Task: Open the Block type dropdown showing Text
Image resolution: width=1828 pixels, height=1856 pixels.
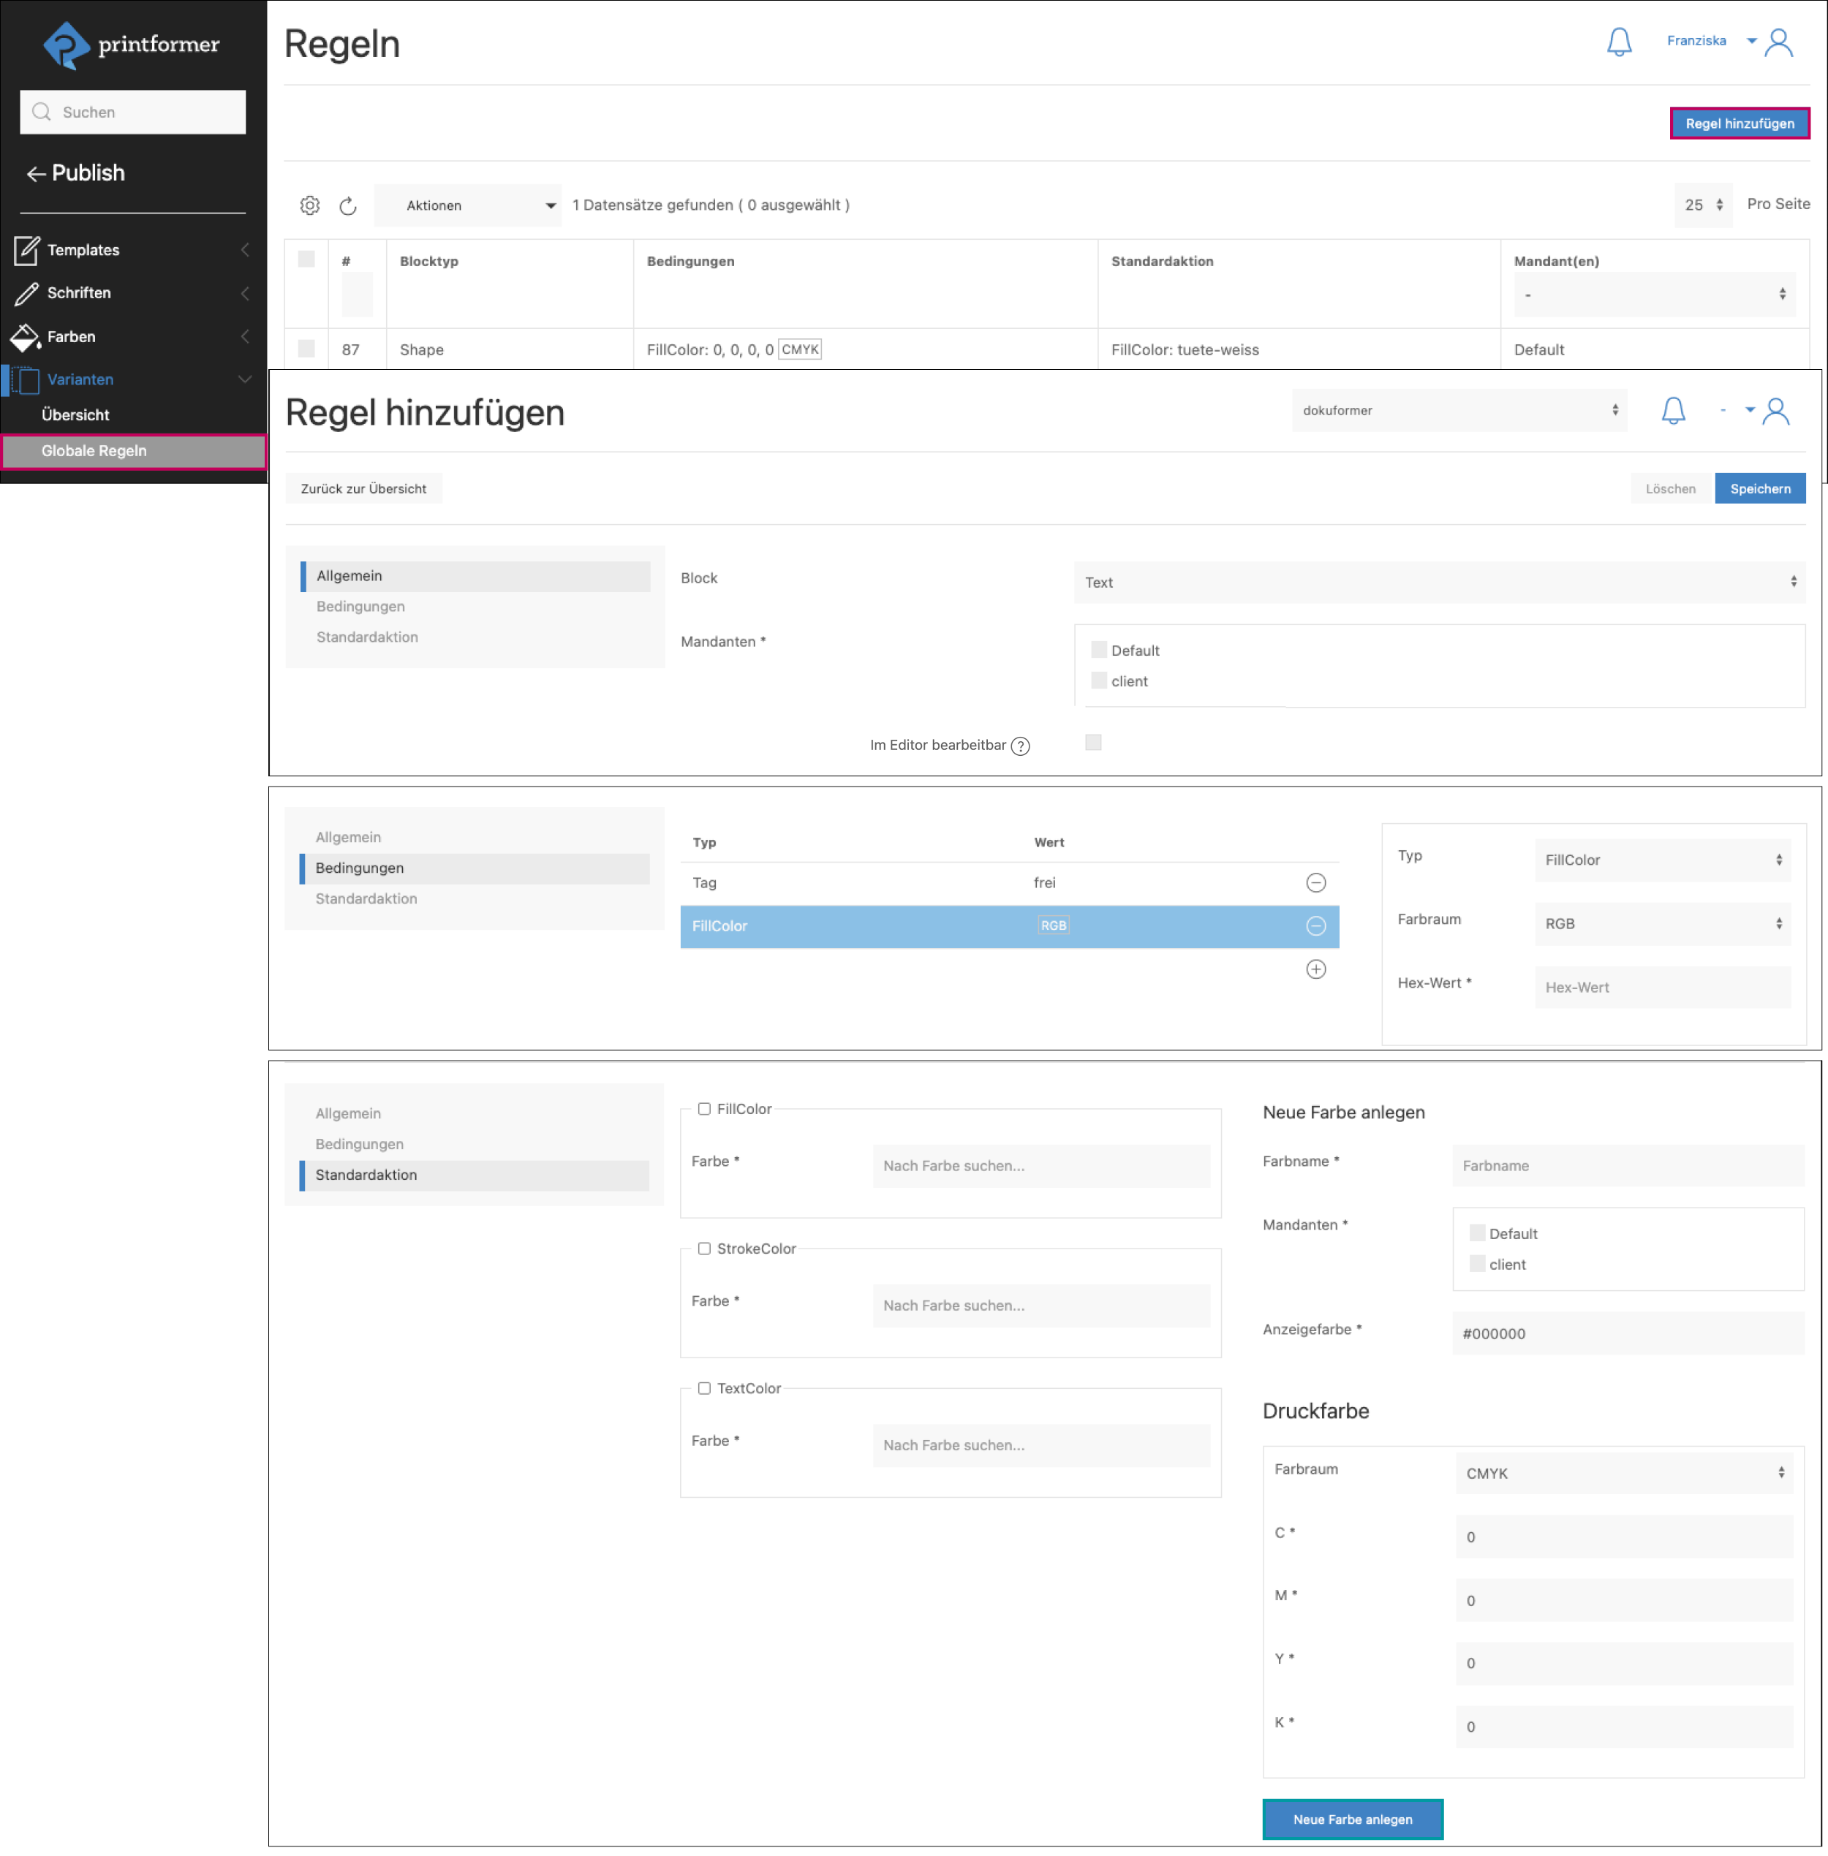Action: pos(1438,583)
